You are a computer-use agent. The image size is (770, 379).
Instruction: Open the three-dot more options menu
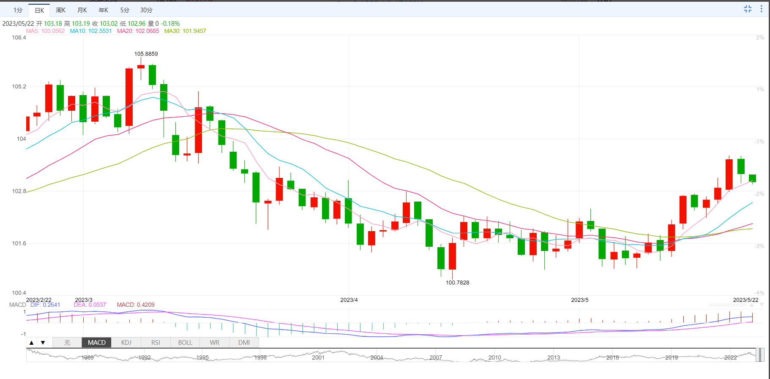pos(761,9)
